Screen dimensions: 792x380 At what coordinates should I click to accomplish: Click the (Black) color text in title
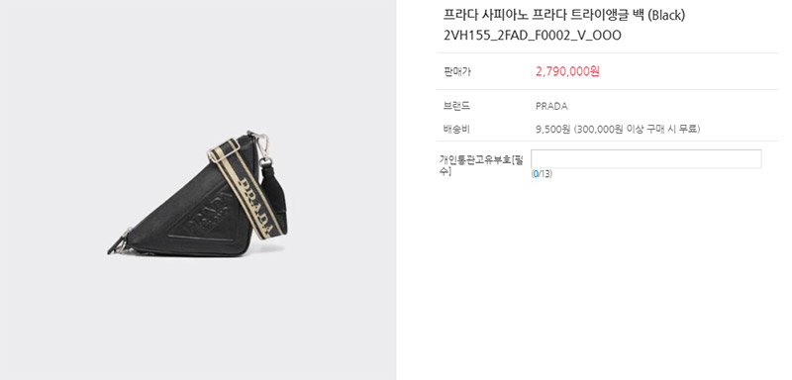[665, 15]
